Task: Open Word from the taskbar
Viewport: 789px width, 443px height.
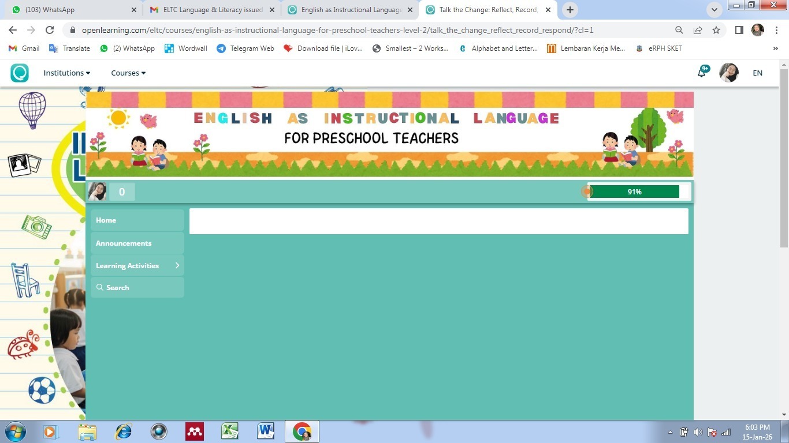Action: (266, 431)
